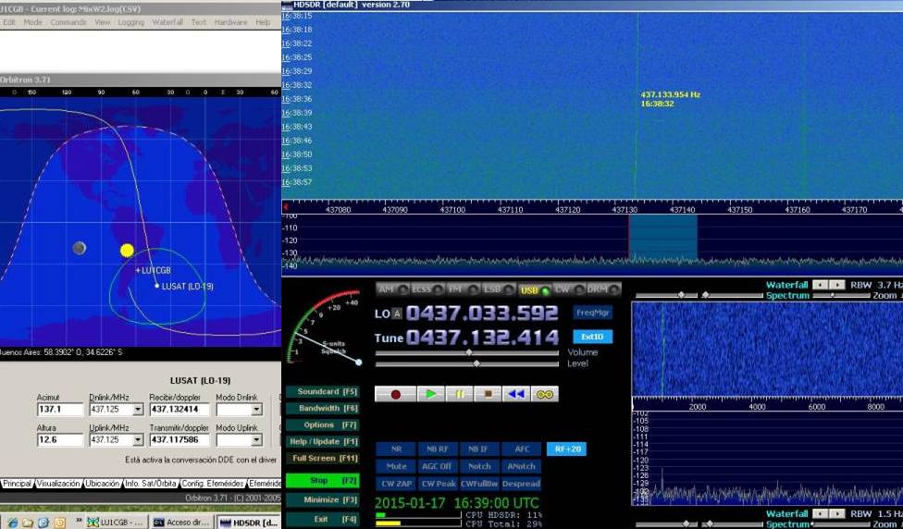Open Options [F7] menu
This screenshot has width=903, height=529.
pos(323,424)
